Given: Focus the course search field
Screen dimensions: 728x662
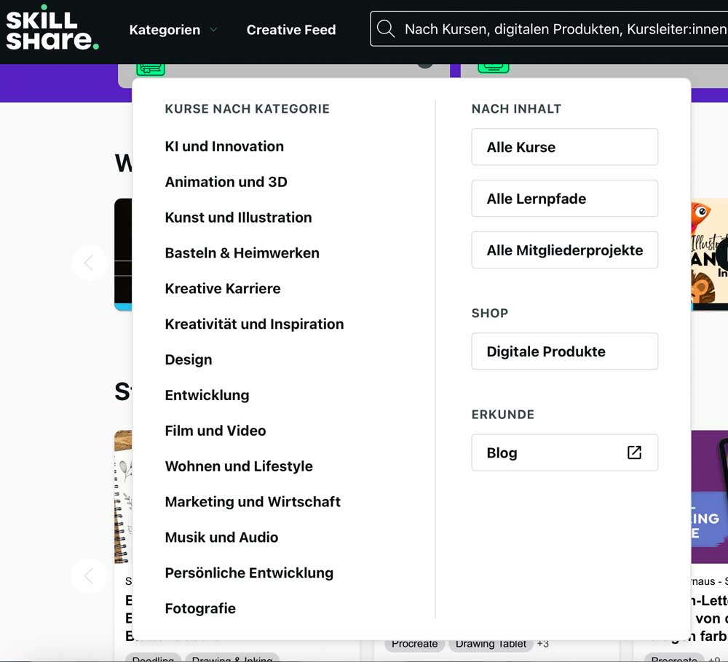Looking at the screenshot, I should 549,29.
